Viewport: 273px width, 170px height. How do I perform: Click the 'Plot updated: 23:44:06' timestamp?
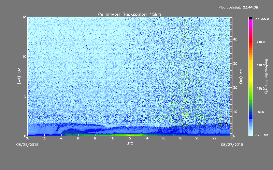[x=238, y=7]
